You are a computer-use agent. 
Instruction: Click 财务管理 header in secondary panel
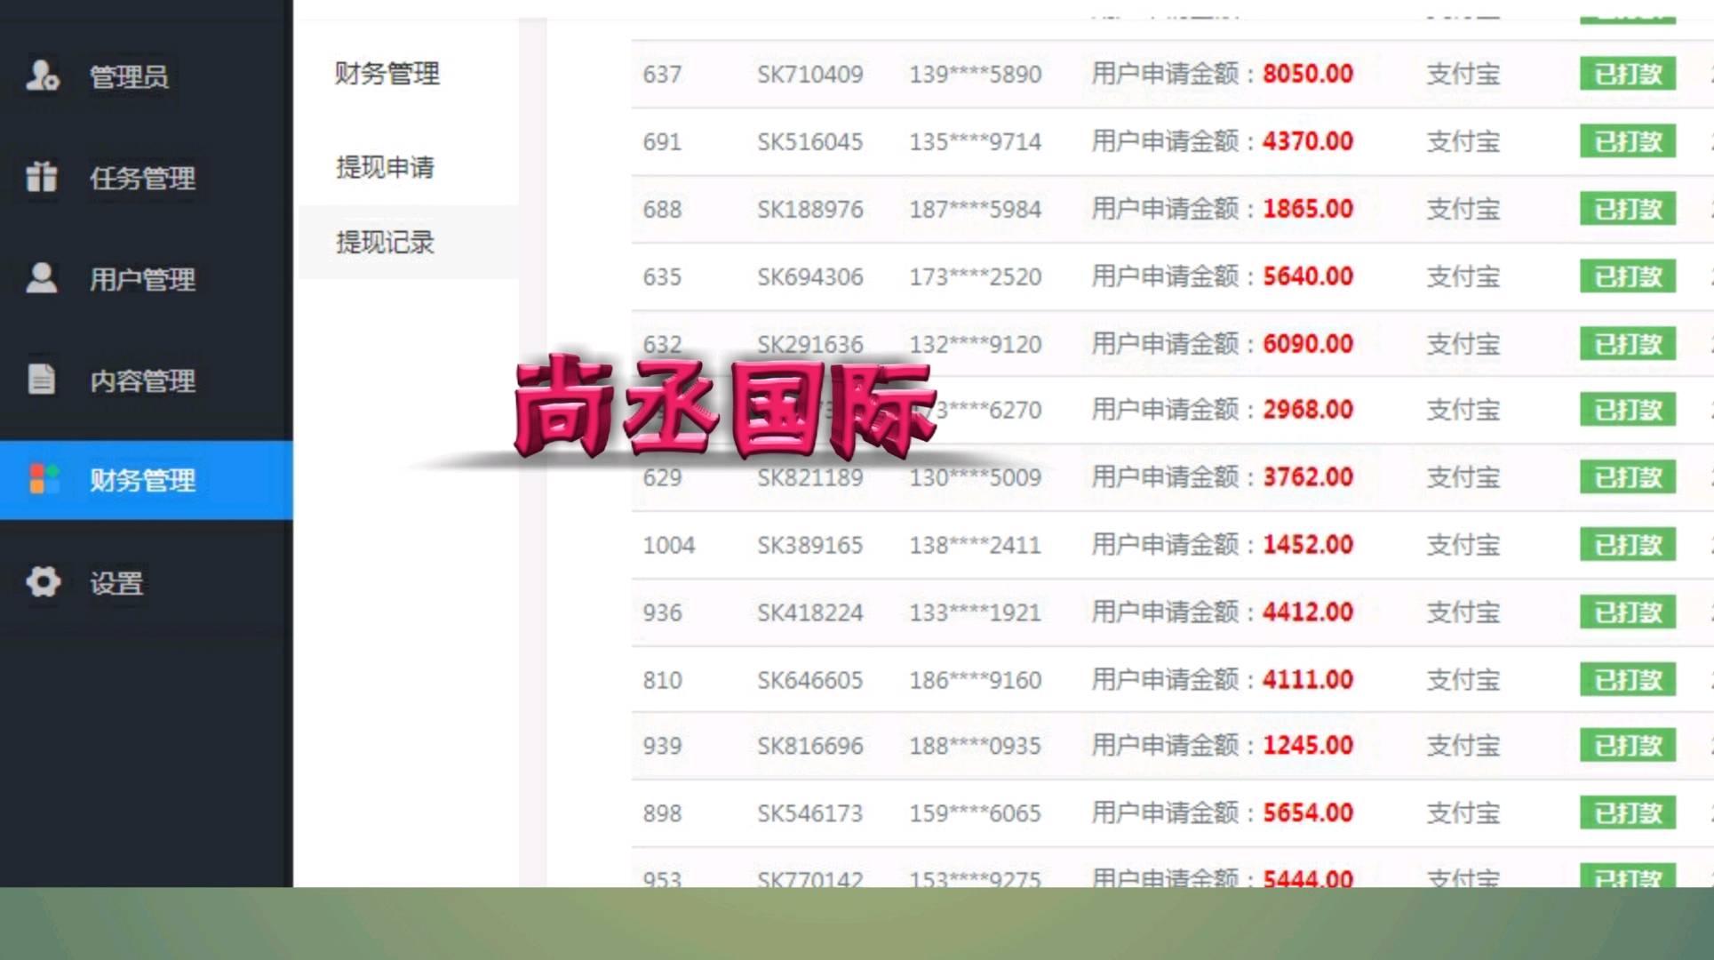[387, 74]
